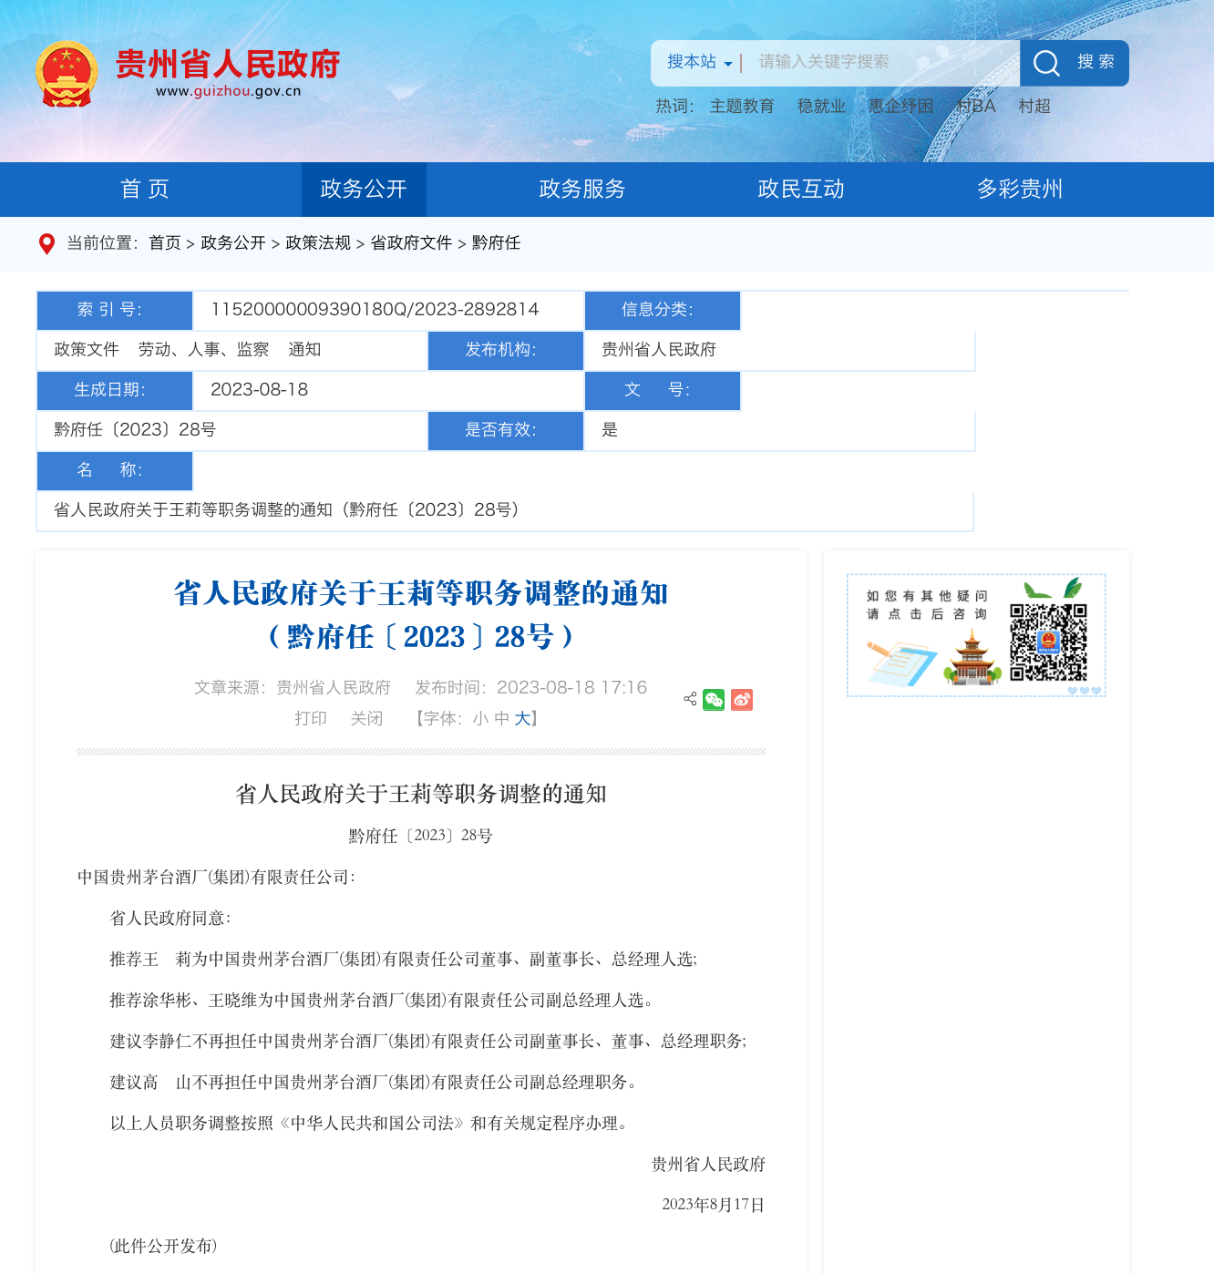
Task: Open the 政务公开 navigation tab
Action: coord(364,190)
